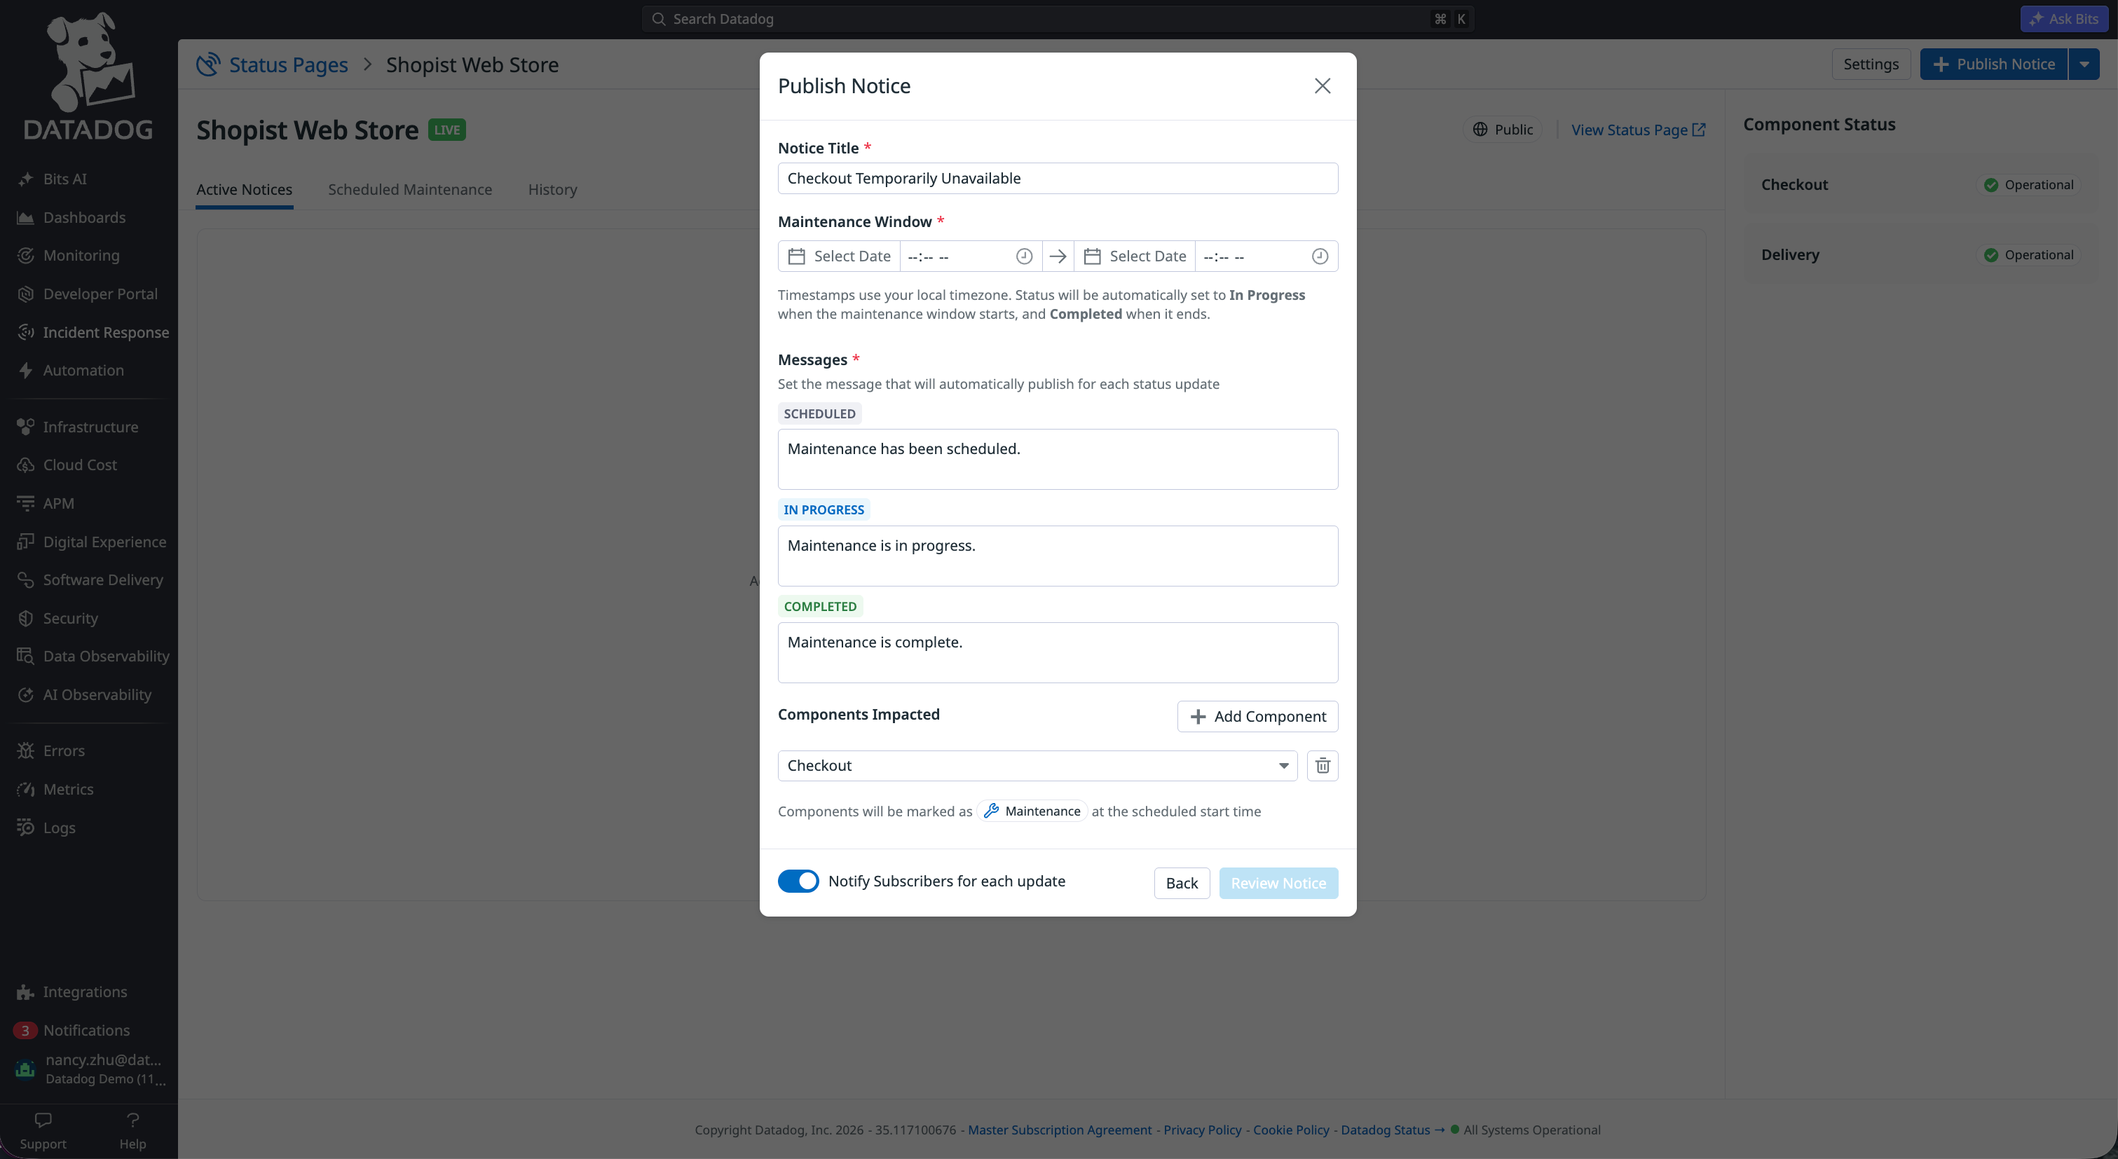
Task: Open the nancy.zhu account menu
Action: [x=89, y=1069]
